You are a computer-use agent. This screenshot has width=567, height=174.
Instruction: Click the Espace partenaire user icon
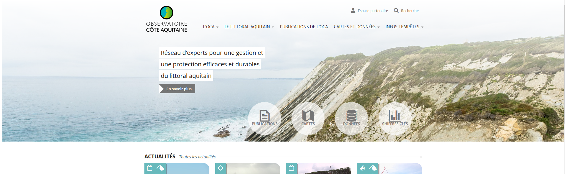(x=353, y=11)
